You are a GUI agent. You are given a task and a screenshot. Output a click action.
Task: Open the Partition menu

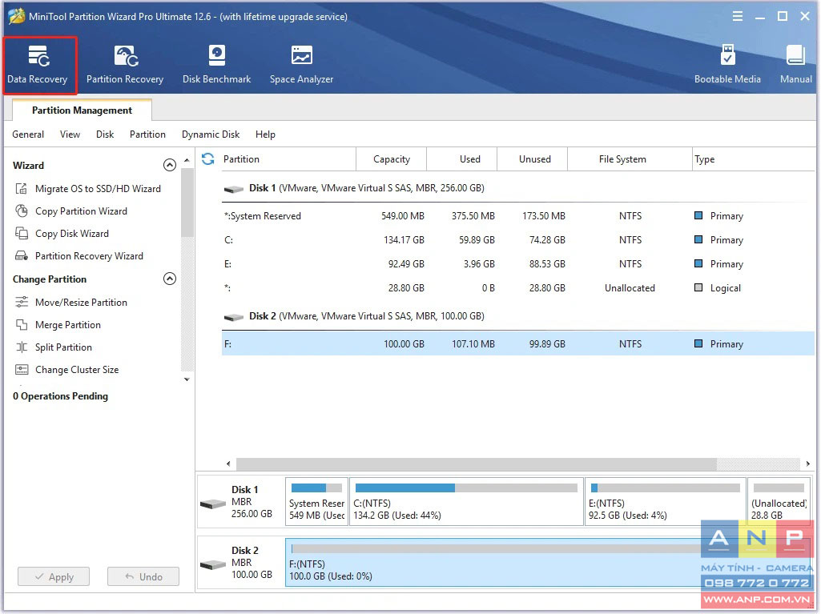(x=147, y=134)
